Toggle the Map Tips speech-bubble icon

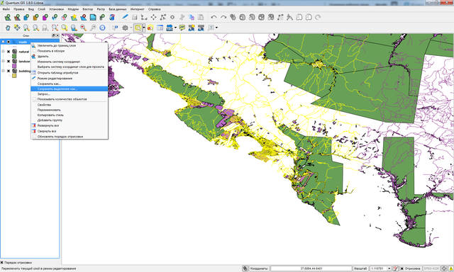pos(182,28)
